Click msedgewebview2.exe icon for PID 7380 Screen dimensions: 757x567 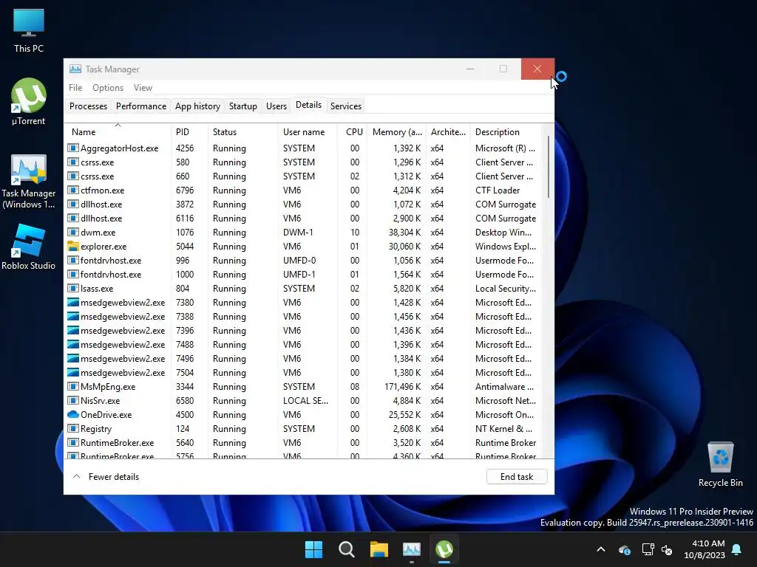[x=73, y=302]
